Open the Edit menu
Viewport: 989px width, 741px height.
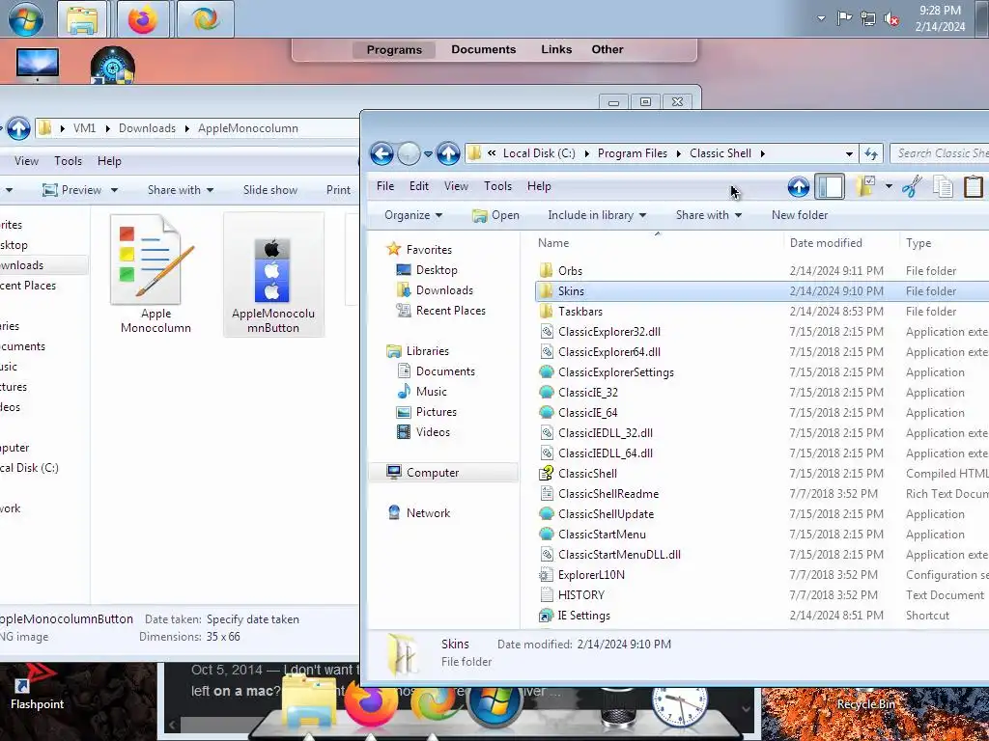pyautogui.click(x=419, y=186)
